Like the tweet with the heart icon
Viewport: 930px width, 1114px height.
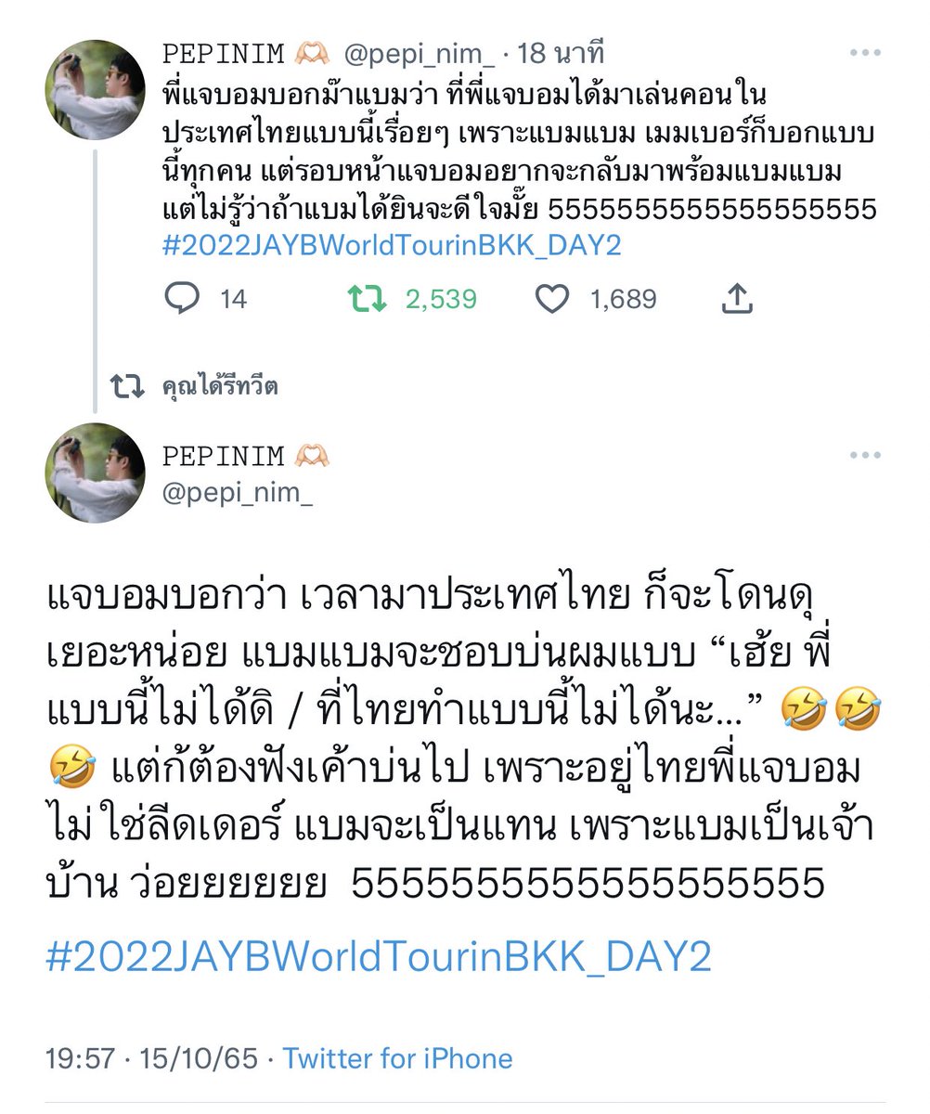[553, 299]
